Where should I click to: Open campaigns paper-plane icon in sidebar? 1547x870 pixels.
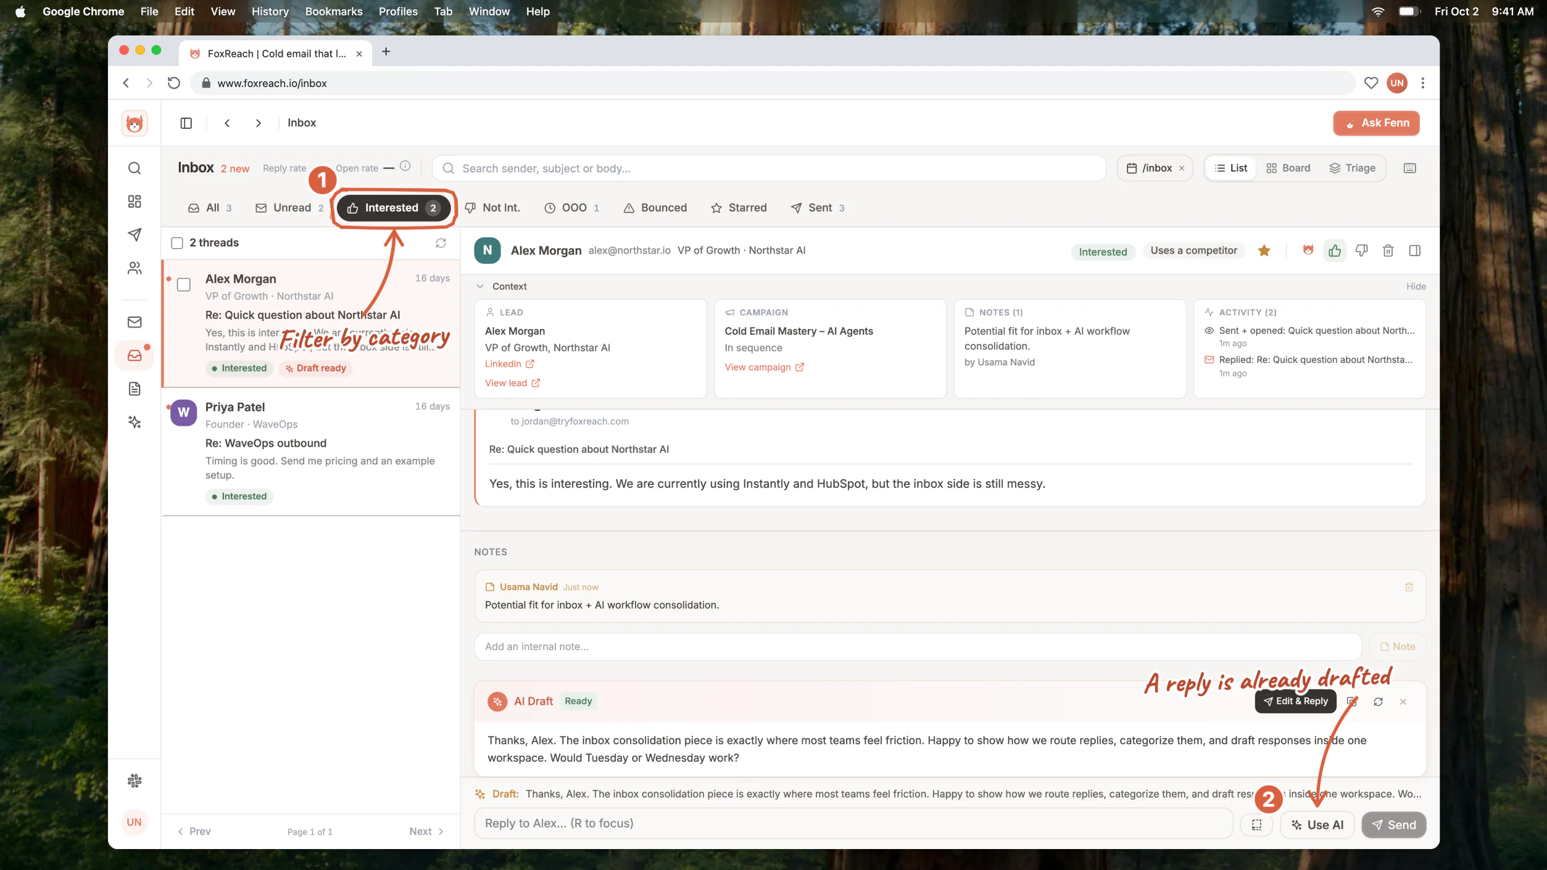point(134,235)
